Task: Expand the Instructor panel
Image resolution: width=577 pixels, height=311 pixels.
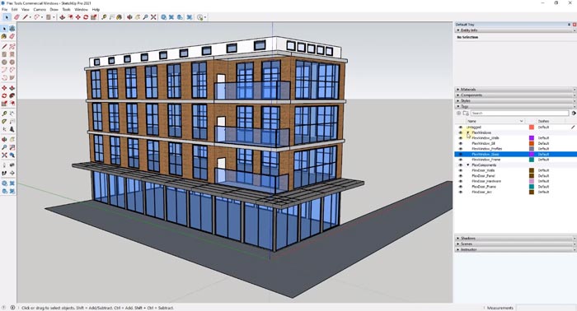Action: point(515,249)
